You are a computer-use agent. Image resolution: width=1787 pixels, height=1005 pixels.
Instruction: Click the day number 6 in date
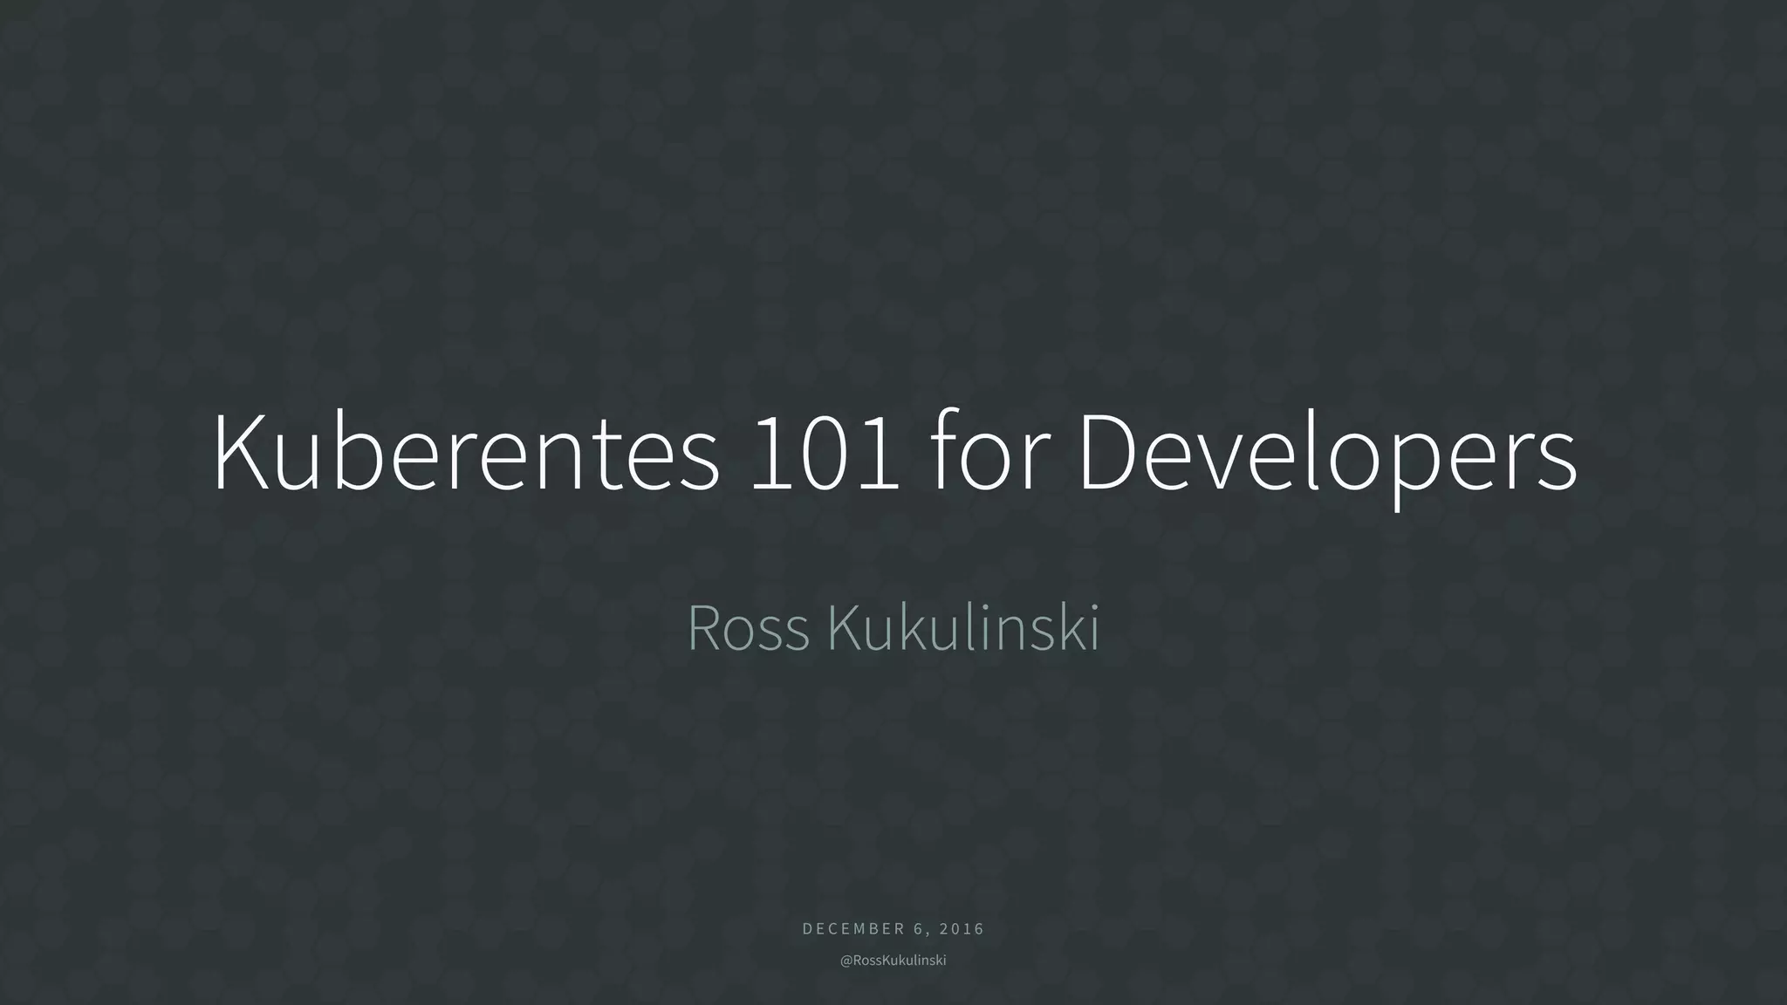917,929
